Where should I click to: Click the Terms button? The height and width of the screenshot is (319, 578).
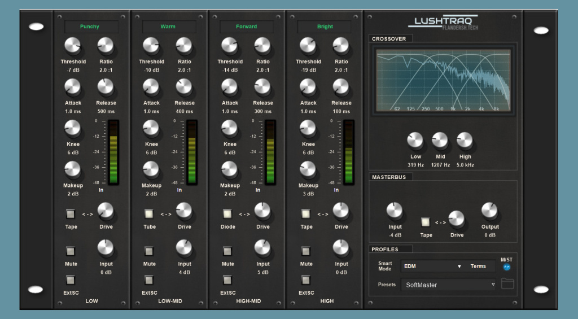pyautogui.click(x=478, y=266)
